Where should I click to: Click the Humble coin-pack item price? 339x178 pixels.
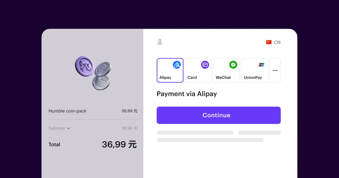click(x=129, y=111)
